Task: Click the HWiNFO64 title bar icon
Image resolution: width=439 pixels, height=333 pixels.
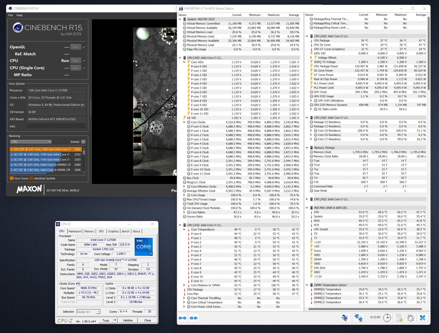Action: point(181,8)
